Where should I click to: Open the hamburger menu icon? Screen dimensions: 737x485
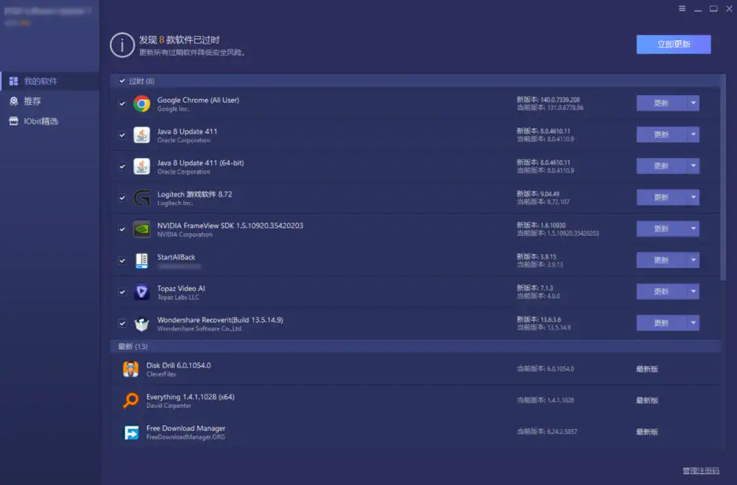[x=682, y=8]
